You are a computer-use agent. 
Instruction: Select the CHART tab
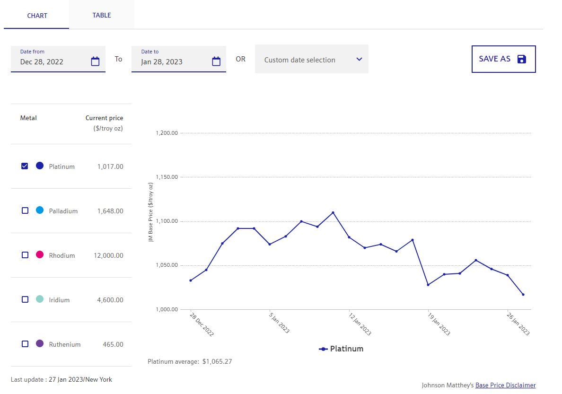pos(37,16)
